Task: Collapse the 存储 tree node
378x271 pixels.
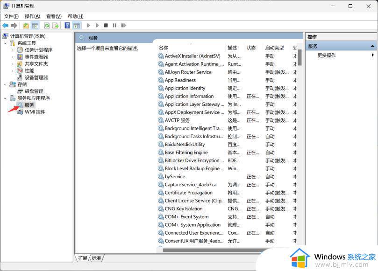Action: pyautogui.click(x=5, y=84)
